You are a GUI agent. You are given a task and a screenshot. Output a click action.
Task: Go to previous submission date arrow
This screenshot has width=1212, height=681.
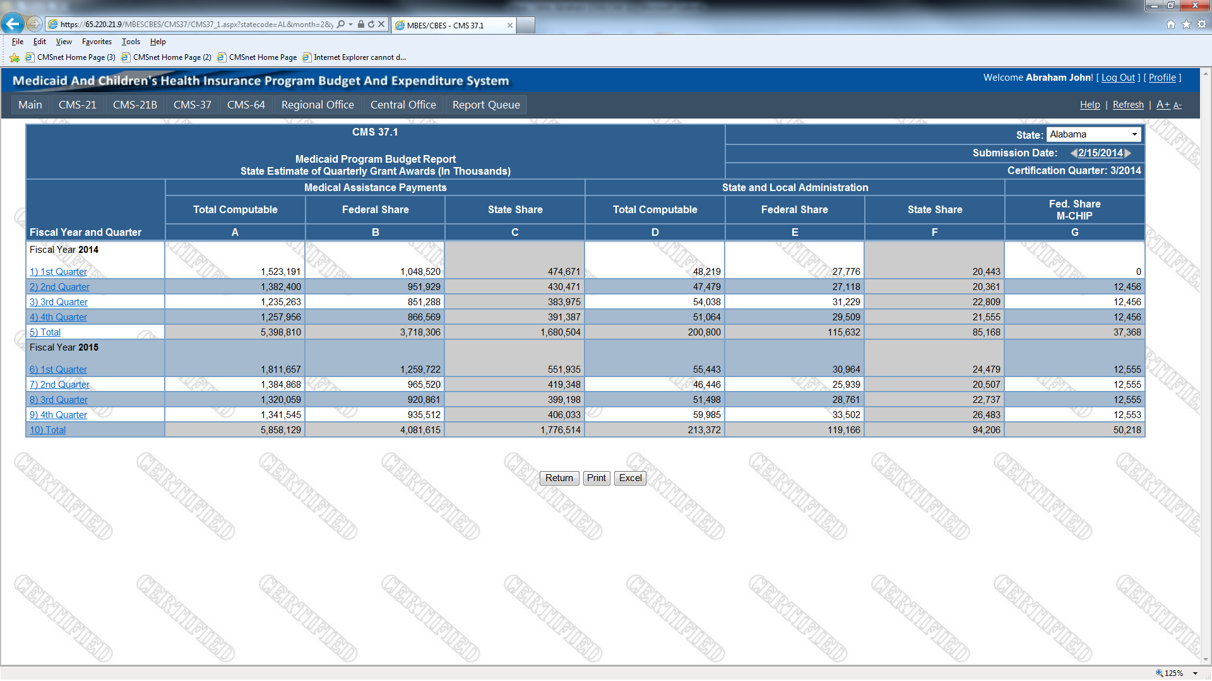coord(1073,153)
